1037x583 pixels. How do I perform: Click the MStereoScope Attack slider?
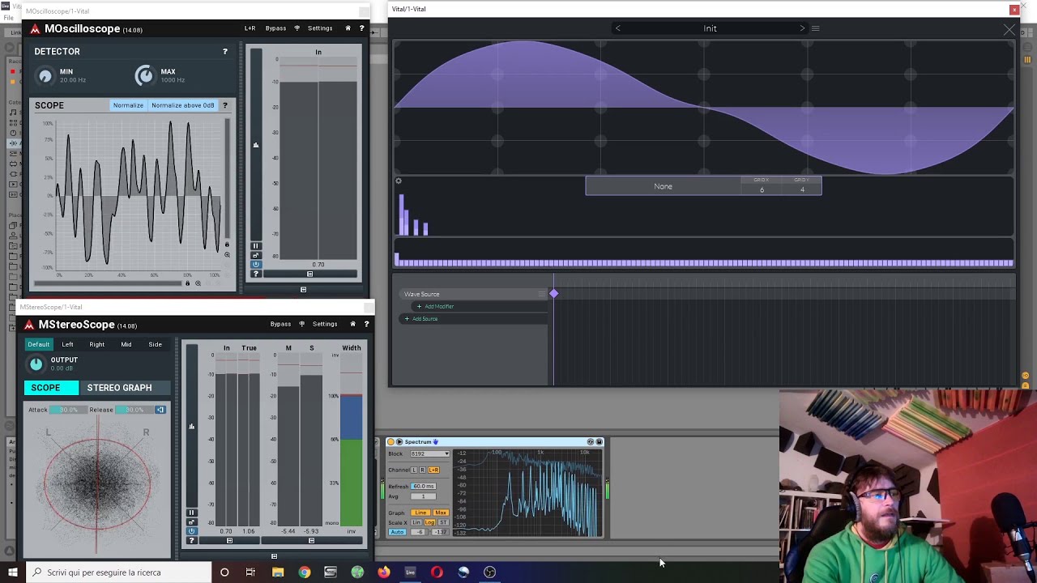pyautogui.click(x=66, y=410)
